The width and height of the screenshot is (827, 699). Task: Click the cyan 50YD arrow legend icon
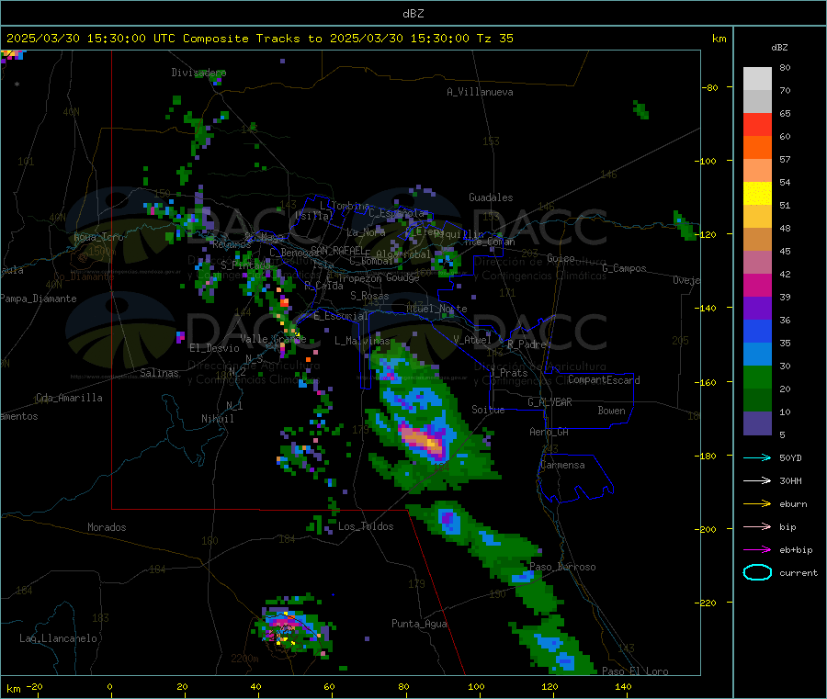(757, 457)
